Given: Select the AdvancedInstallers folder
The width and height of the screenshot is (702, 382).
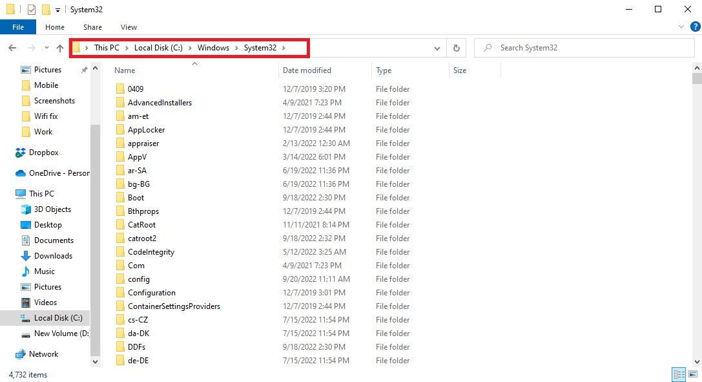Looking at the screenshot, I should tap(160, 103).
